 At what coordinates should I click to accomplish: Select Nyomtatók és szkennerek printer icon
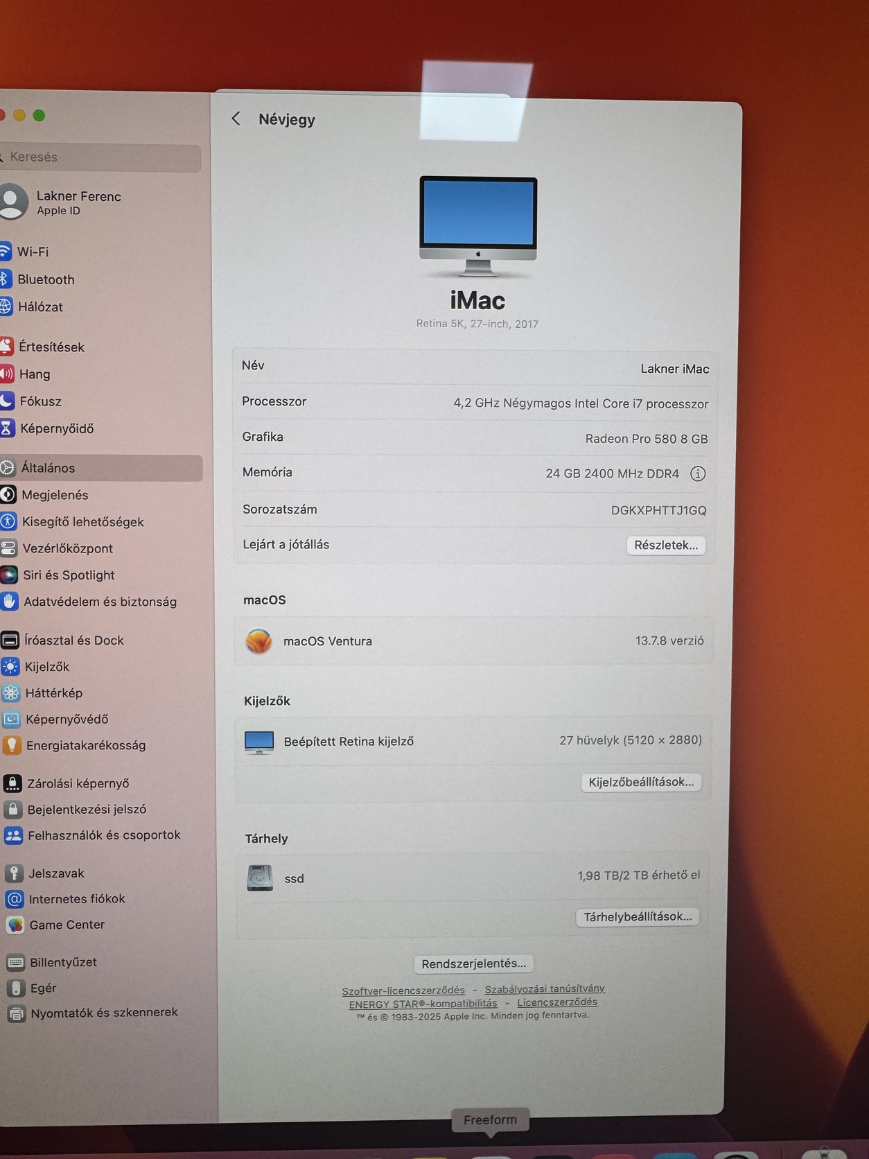tap(17, 1013)
